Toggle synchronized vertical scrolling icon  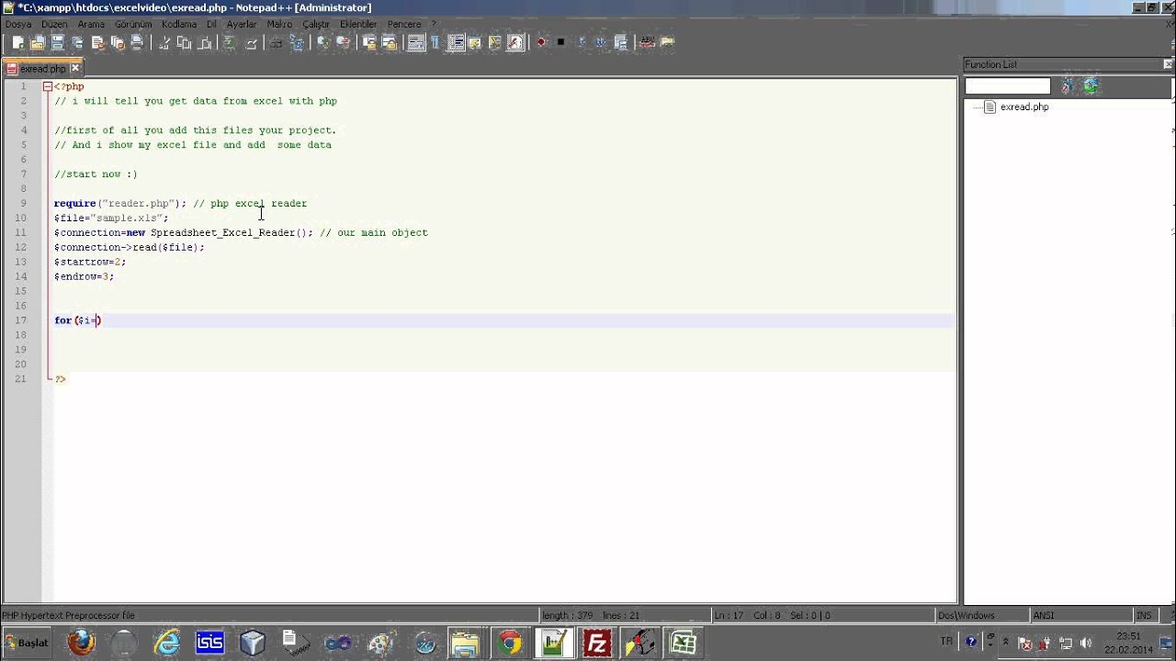pyautogui.click(x=369, y=42)
